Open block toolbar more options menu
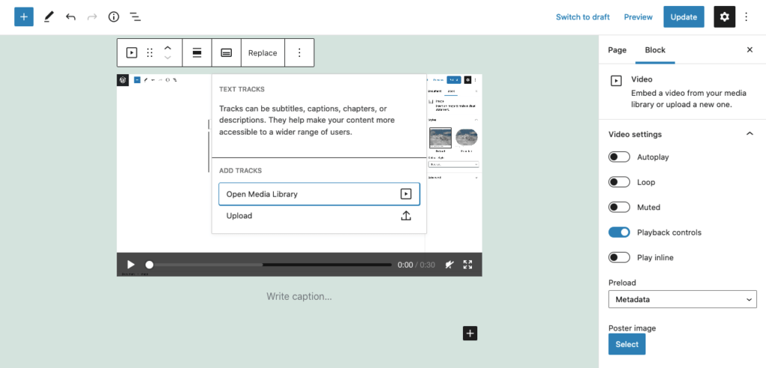 299,53
